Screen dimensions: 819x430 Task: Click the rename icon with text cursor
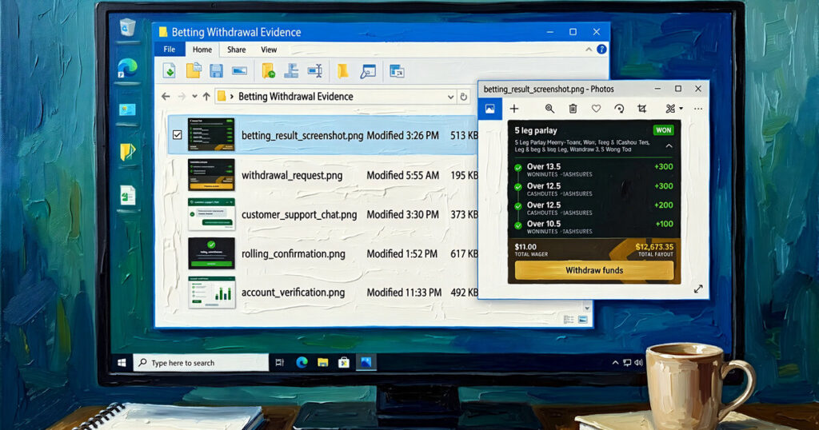pyautogui.click(x=315, y=71)
